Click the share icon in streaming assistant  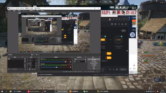(126, 24)
